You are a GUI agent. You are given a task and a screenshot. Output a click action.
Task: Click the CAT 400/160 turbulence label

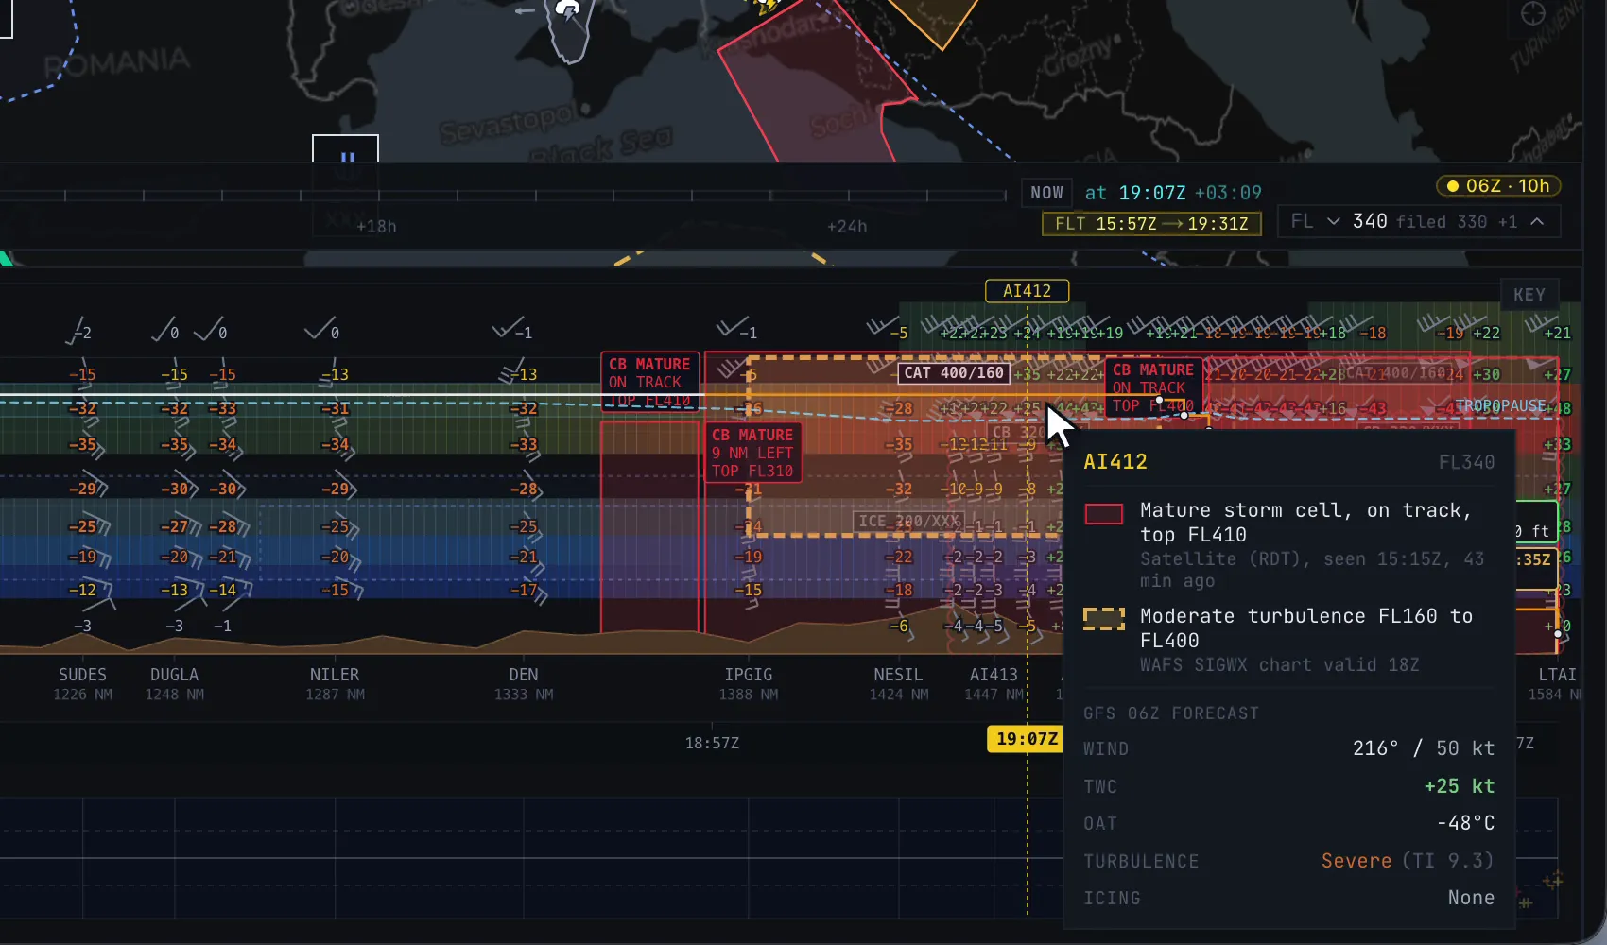tap(954, 373)
